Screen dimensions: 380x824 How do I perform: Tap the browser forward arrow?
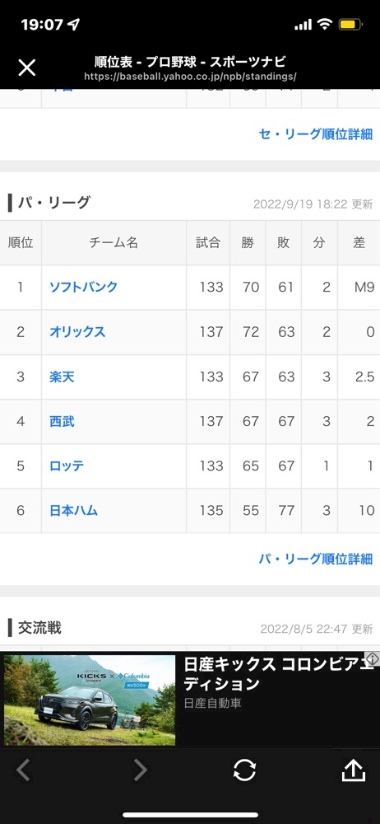point(140,770)
